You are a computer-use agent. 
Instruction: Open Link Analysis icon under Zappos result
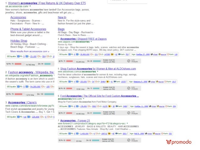[129, 61]
